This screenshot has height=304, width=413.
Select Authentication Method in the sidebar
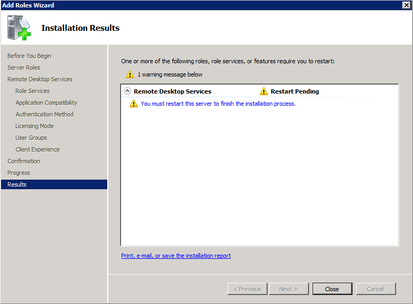45,114
